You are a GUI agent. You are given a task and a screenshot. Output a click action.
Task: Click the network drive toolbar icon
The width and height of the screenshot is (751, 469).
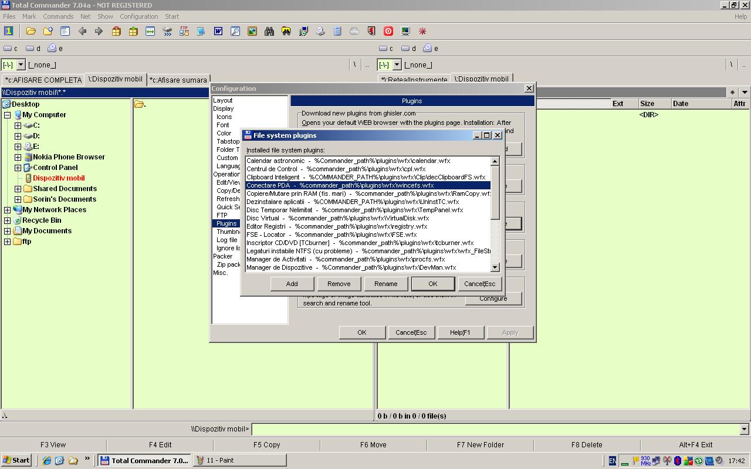coord(167,31)
